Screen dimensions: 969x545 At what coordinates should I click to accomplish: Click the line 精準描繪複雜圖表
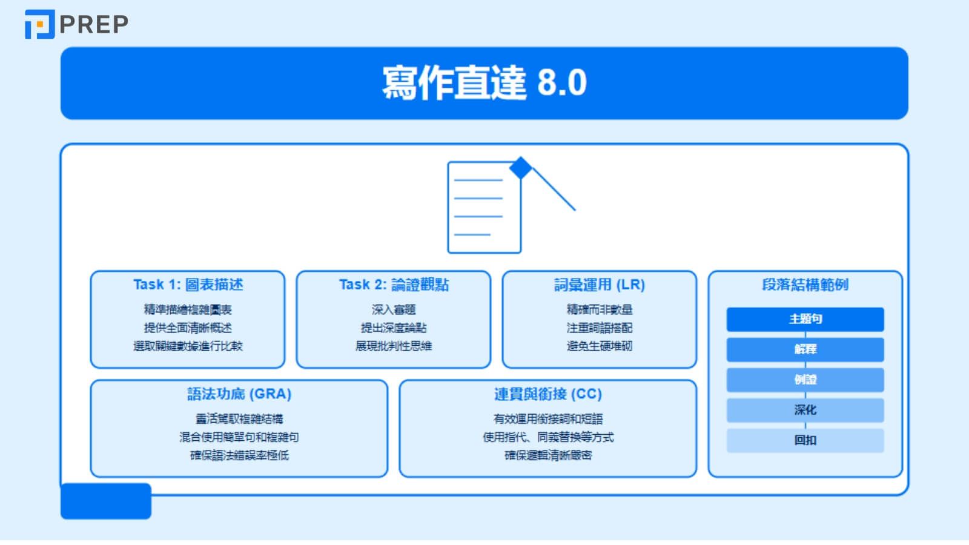[188, 309]
